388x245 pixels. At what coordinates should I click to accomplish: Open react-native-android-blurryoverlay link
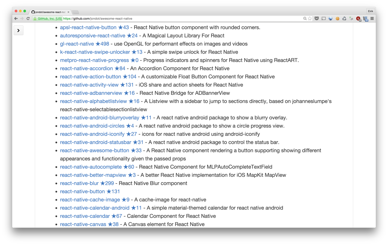pos(106,118)
